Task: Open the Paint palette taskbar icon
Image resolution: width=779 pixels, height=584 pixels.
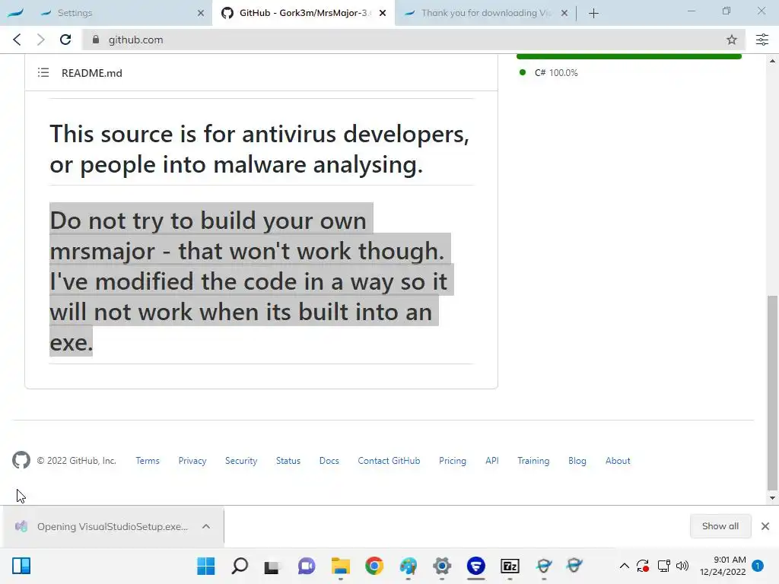Action: click(x=408, y=566)
